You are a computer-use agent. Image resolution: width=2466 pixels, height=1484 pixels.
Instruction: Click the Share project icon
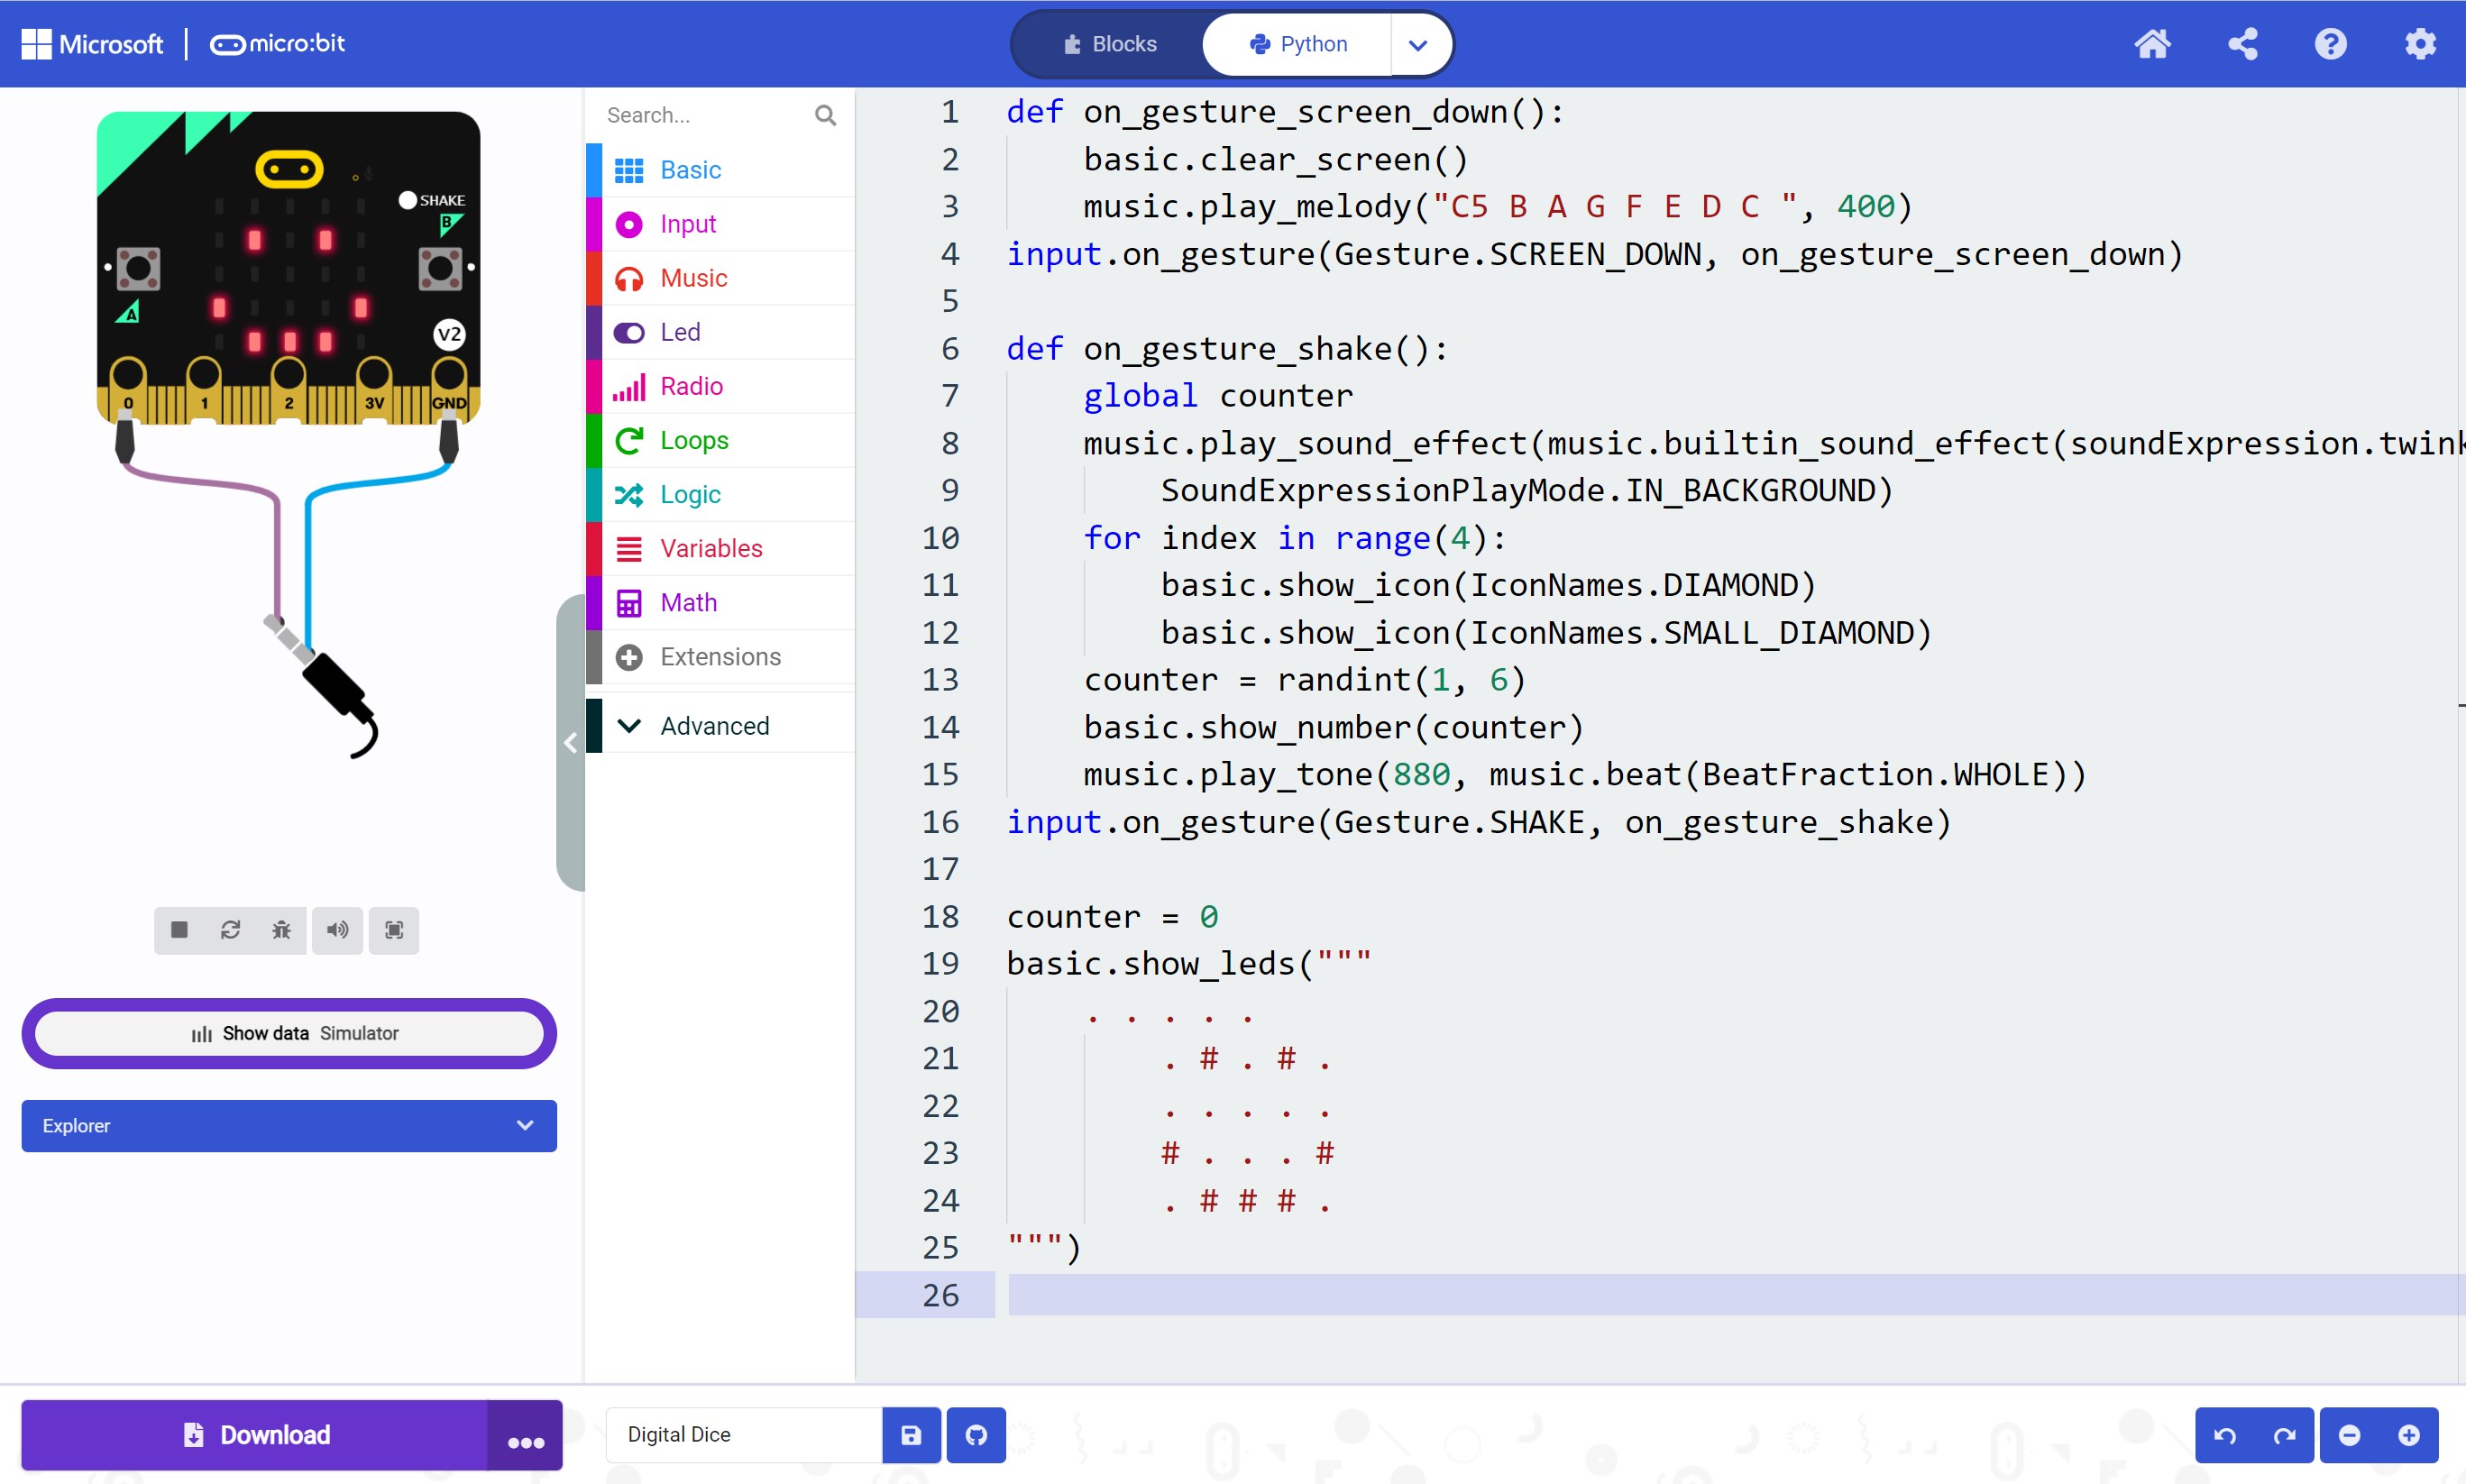pos(2242,44)
